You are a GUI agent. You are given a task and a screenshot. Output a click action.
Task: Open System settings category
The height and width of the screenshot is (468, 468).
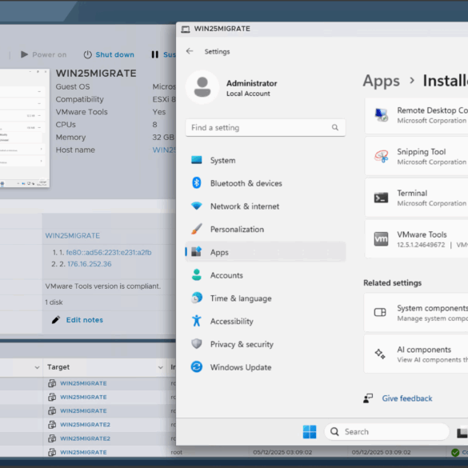click(266, 160)
